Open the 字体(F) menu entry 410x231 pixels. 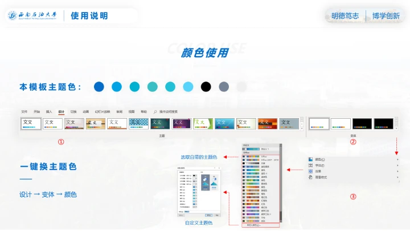[354, 165]
